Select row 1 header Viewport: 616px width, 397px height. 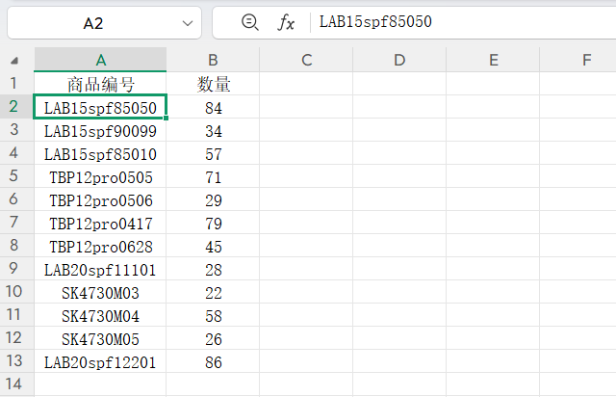[x=14, y=84]
